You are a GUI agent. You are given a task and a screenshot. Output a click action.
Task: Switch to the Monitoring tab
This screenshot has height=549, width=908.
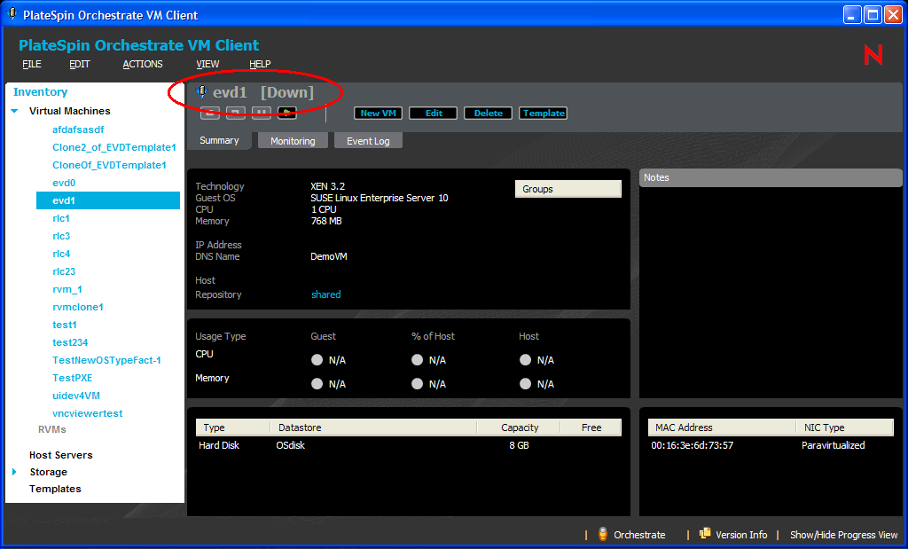(x=293, y=141)
